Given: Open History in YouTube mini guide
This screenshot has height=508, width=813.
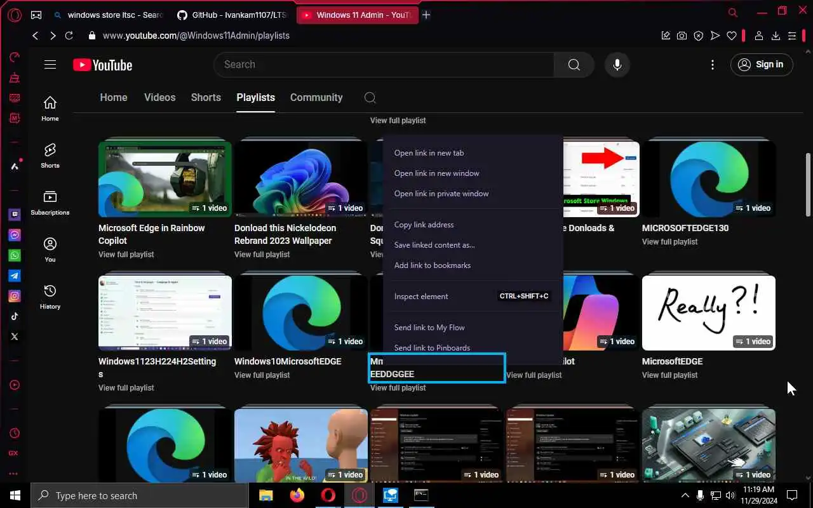Looking at the screenshot, I should pyautogui.click(x=50, y=297).
